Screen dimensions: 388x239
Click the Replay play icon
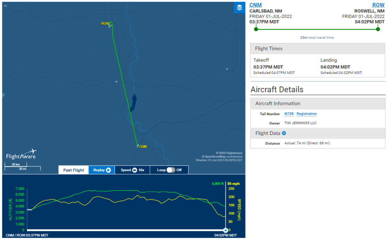coord(108,170)
